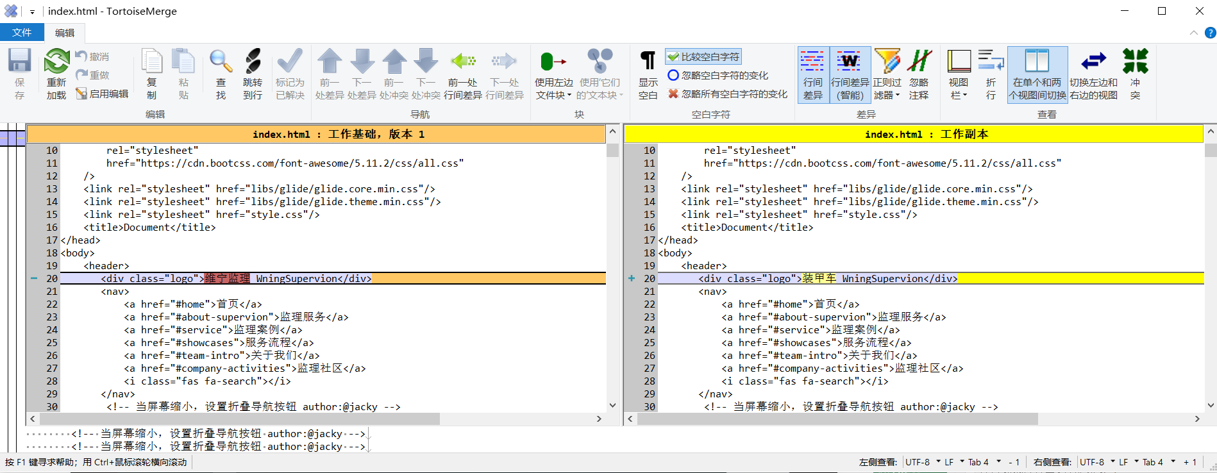Click removed line 20 in left pane
Viewport: 1217px width, 473px height.
tap(333, 278)
